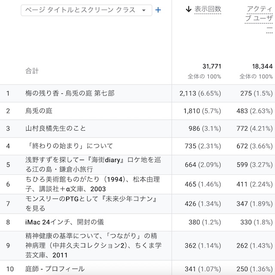
Task: Select the 浅野すずを探して 海街diary row
Action: click(92, 165)
